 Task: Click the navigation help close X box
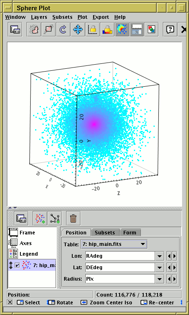click(x=10, y=302)
